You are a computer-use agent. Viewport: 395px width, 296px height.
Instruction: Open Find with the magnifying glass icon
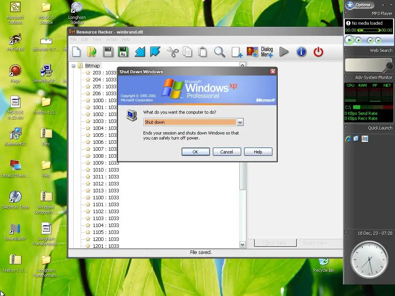tap(219, 52)
